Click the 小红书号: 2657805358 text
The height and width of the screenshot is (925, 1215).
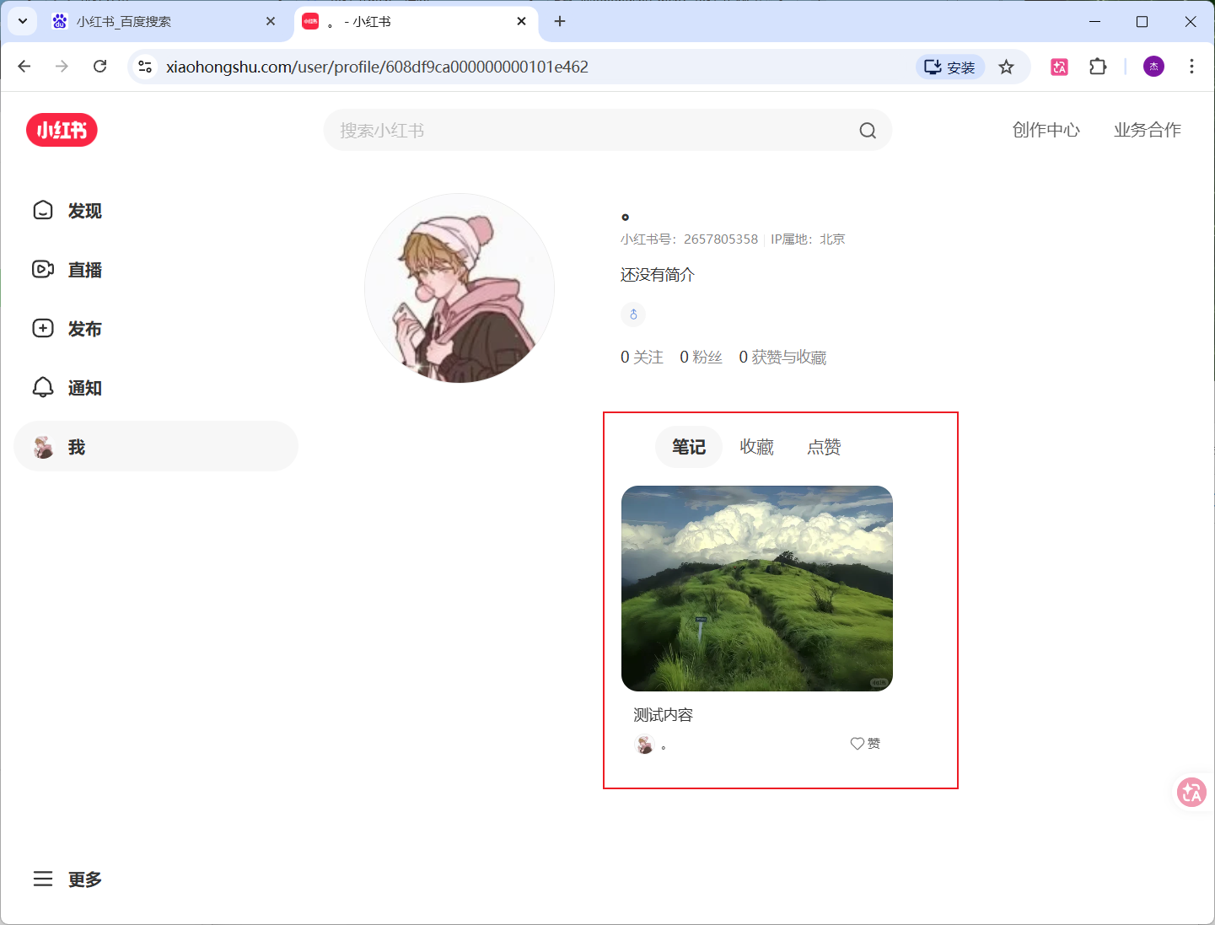click(689, 239)
